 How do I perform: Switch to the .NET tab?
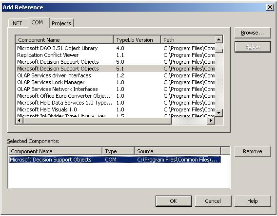pos(18,23)
